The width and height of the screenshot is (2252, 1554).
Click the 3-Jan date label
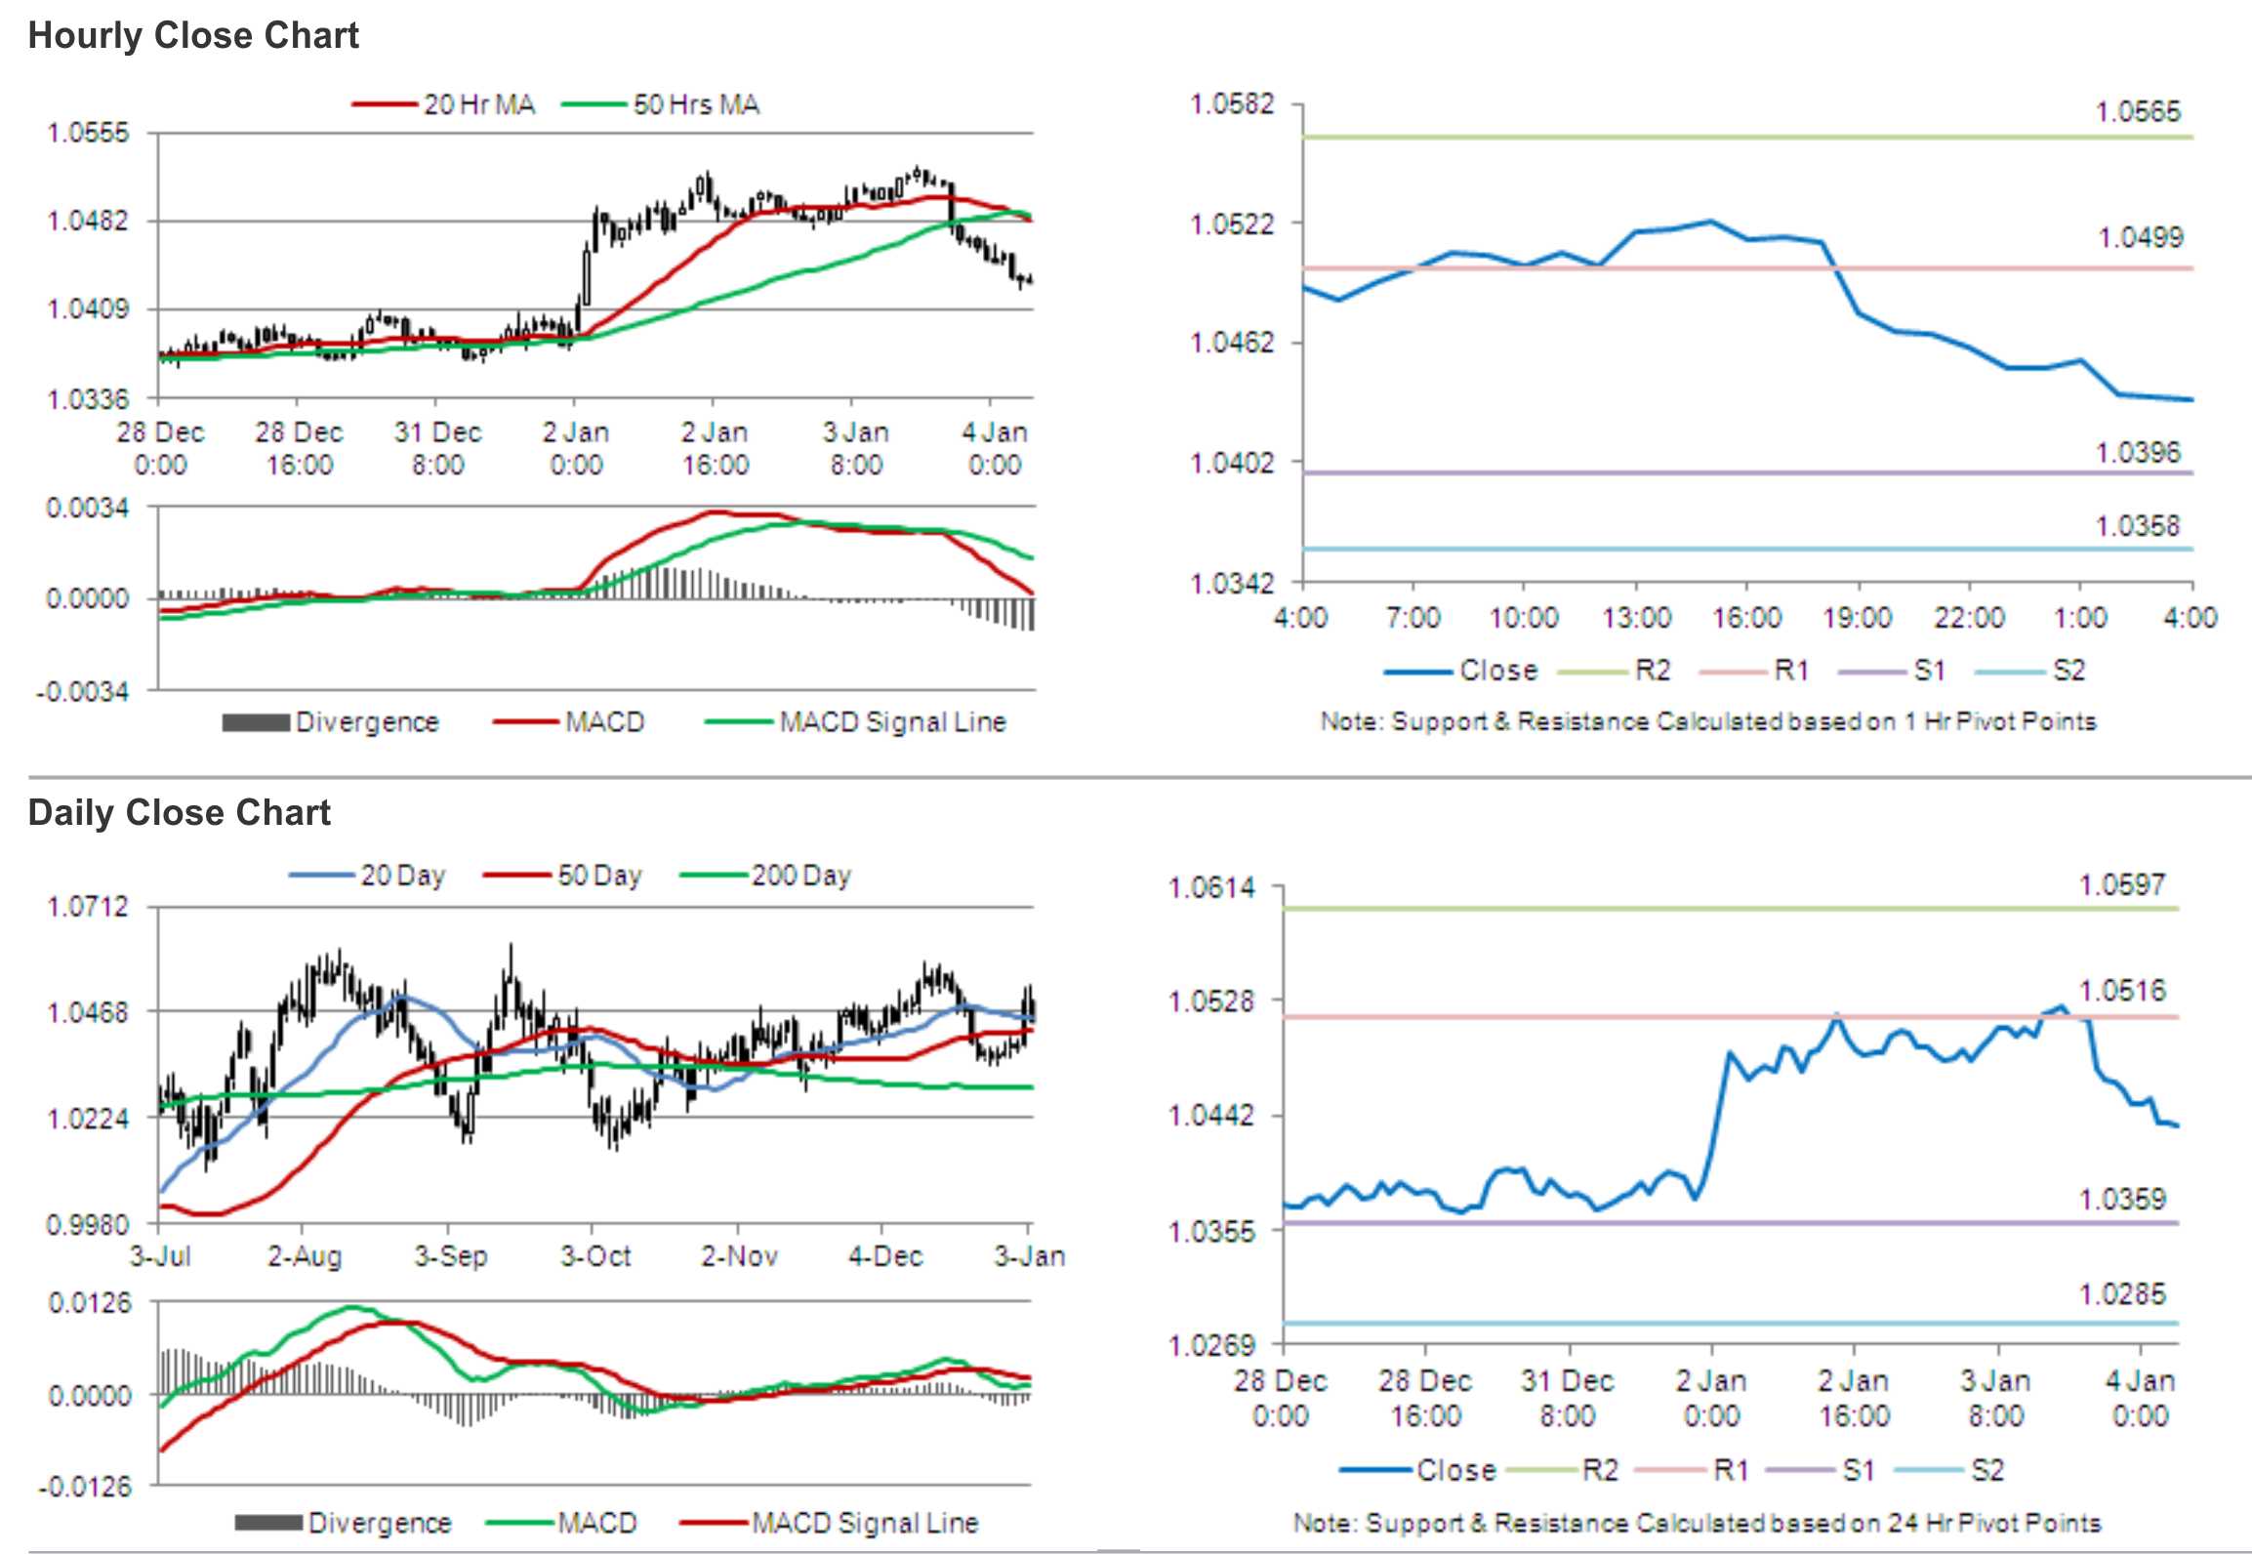[1030, 1255]
